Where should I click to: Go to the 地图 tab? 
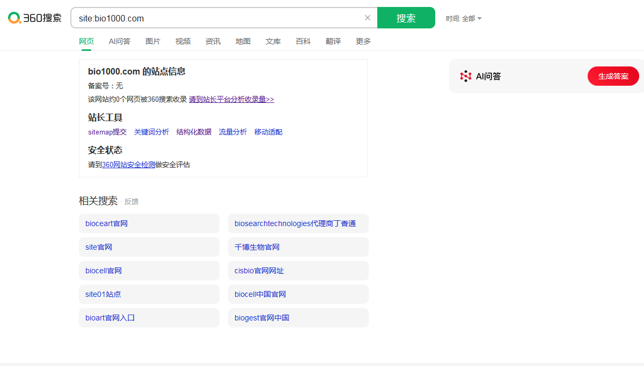pos(243,41)
